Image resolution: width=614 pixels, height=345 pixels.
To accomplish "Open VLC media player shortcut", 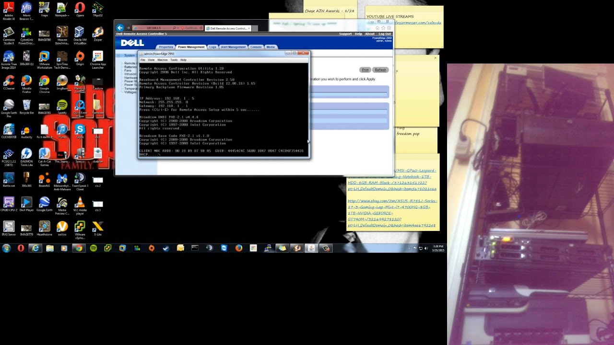I will pyautogui.click(x=80, y=206).
